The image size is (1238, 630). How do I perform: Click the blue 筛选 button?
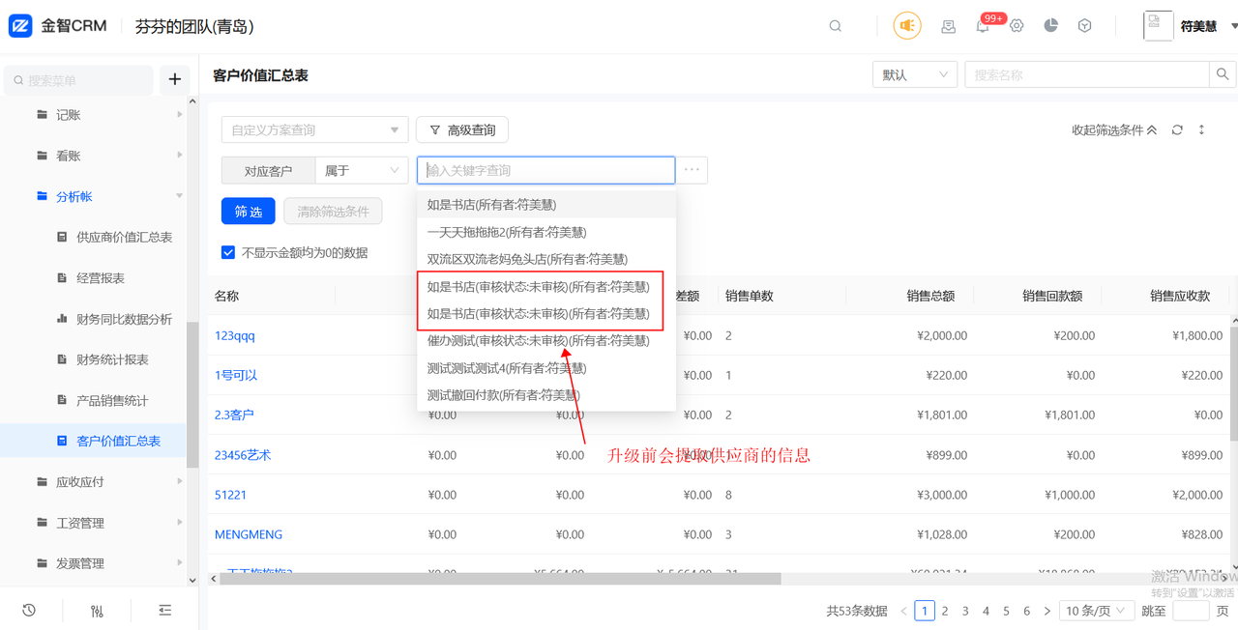[249, 212]
